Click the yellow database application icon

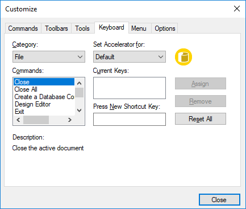[x=184, y=57]
